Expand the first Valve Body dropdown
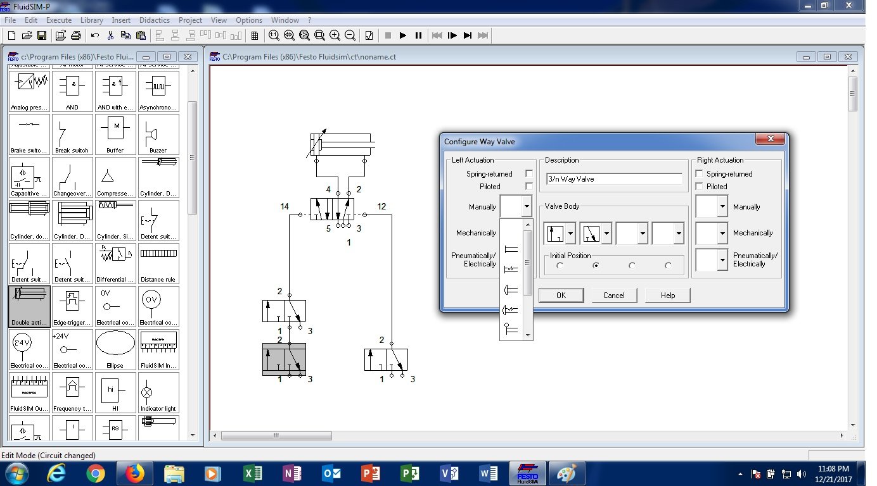Image resolution: width=877 pixels, height=486 pixels. pos(570,234)
